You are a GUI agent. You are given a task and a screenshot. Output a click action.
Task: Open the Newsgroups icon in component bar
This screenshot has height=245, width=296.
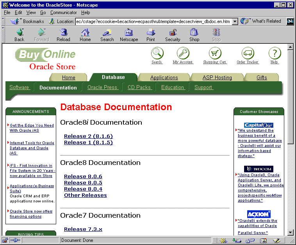250,240
